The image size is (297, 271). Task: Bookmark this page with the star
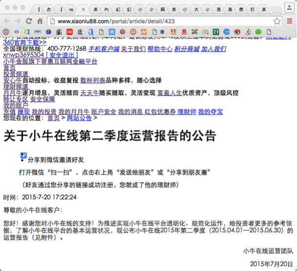(277, 21)
